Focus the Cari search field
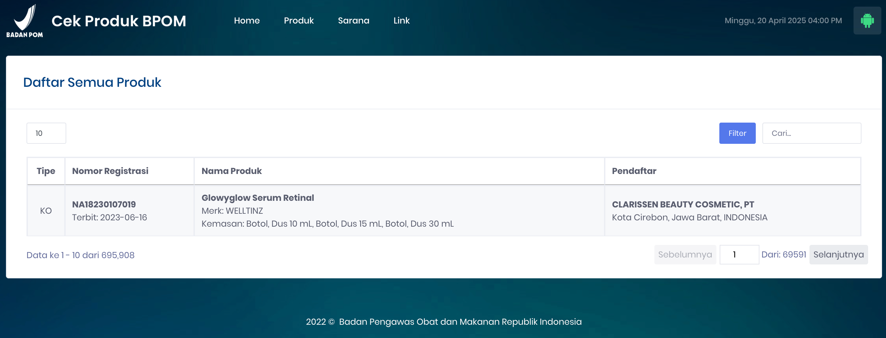 click(812, 133)
